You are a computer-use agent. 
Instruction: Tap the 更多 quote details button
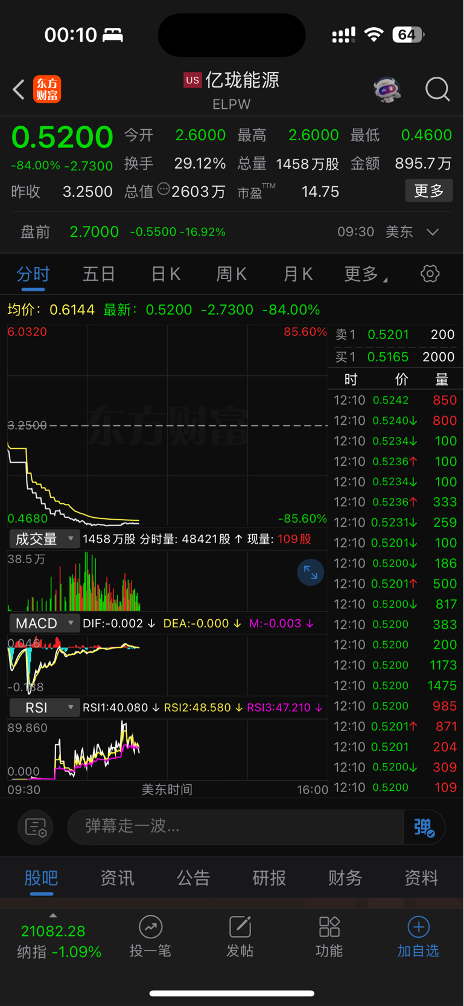(x=429, y=191)
